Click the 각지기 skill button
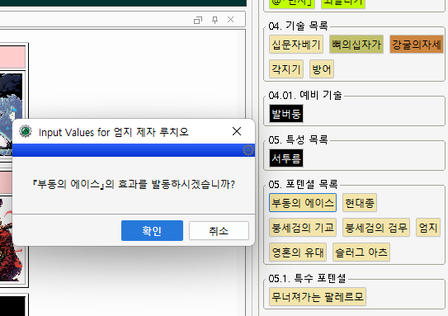 [x=286, y=68]
